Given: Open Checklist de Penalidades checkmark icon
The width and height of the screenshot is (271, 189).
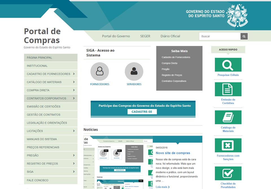Looking at the screenshot, I should click(x=228, y=173).
